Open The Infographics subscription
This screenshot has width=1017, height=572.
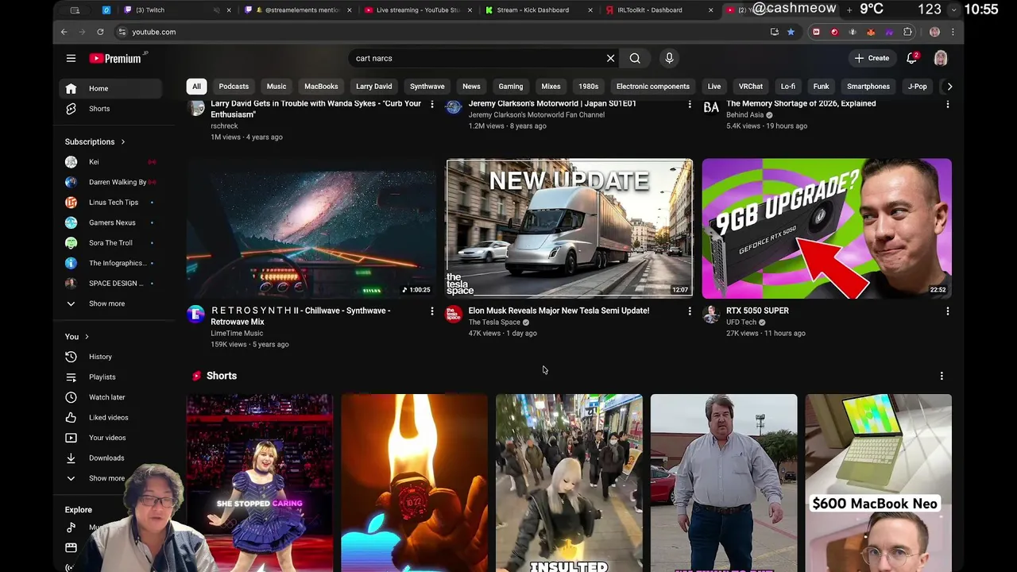pos(111,263)
